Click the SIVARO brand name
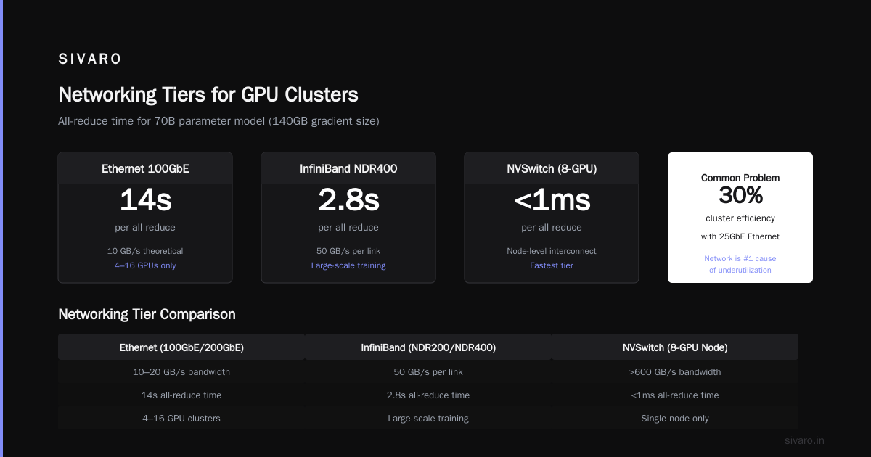 (90, 59)
